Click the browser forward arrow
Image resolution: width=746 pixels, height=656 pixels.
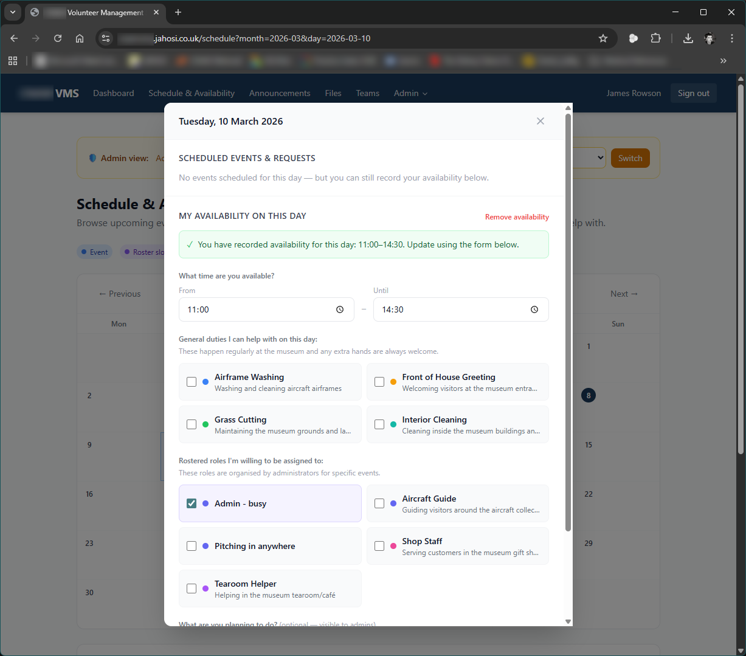pyautogui.click(x=36, y=38)
